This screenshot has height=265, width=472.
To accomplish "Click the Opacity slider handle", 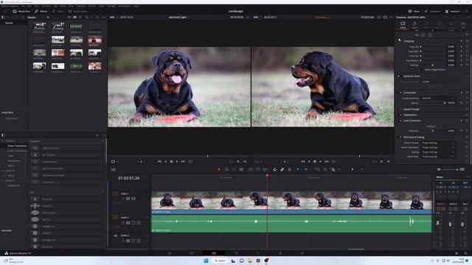I will 445,103.
